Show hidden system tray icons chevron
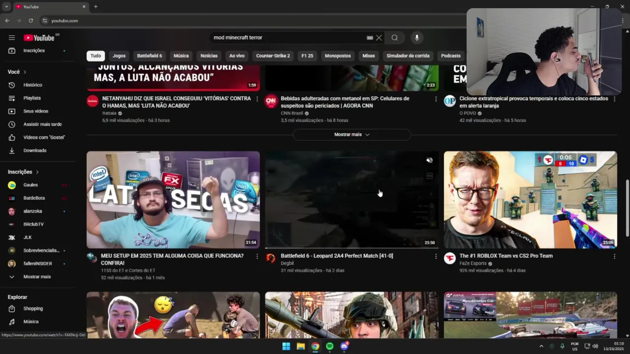Image resolution: width=630 pixels, height=354 pixels. pos(541,346)
